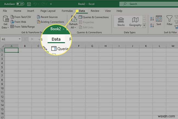Switch to the Insert tab
Screen dimensions: 178x119
pyautogui.click(x=31, y=11)
